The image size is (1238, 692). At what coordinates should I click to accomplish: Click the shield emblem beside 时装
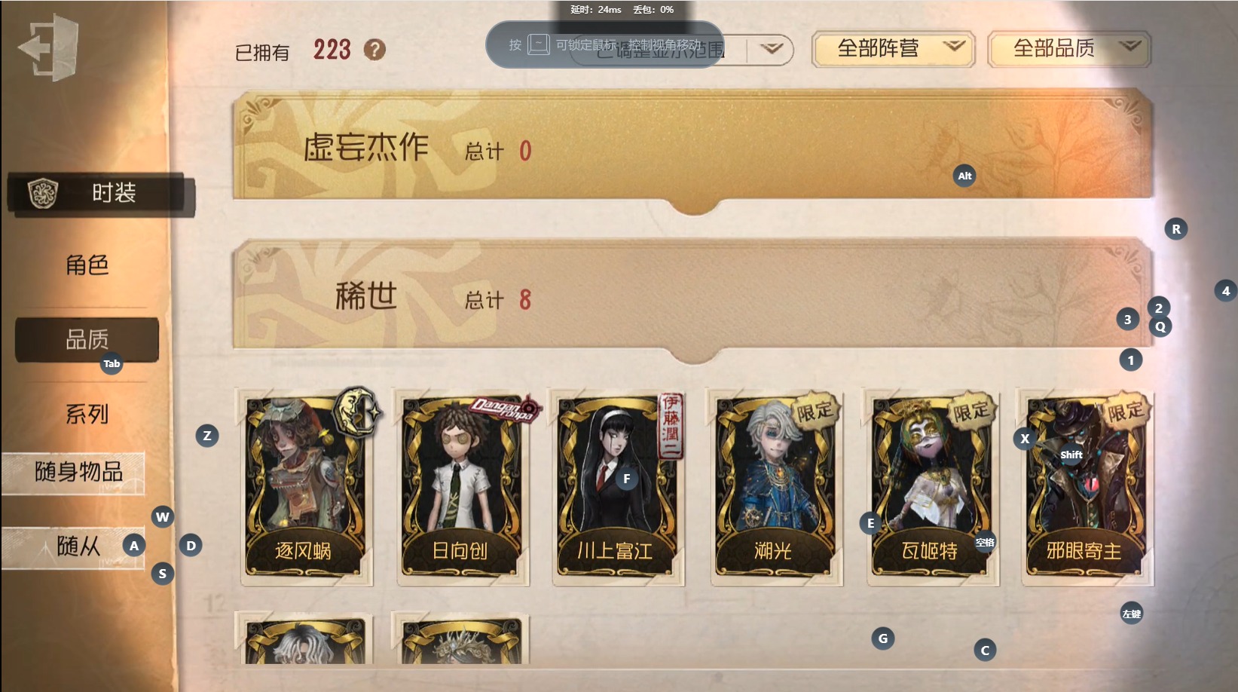coord(43,193)
